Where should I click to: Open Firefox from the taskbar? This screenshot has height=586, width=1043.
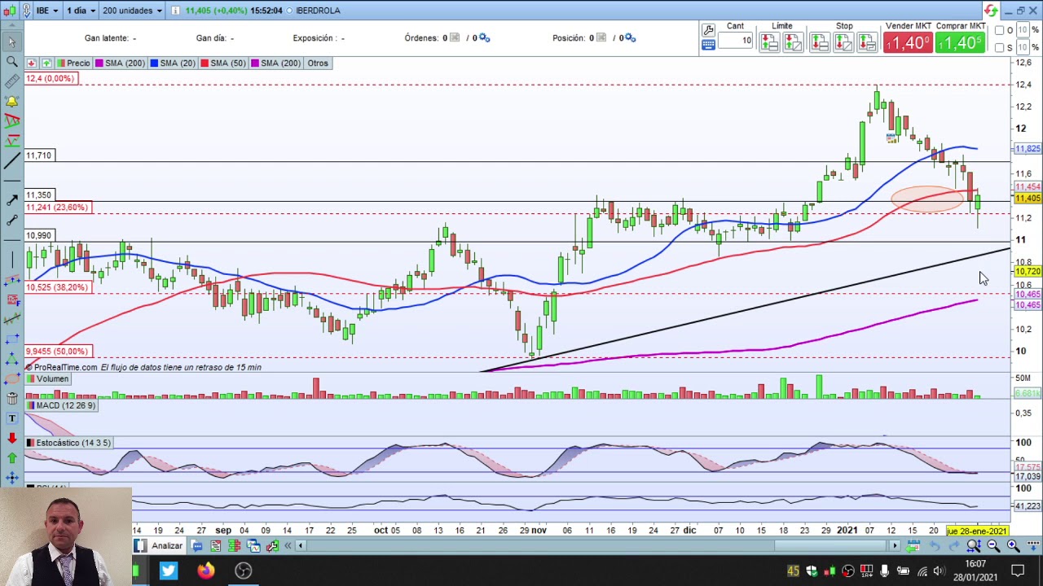click(205, 571)
